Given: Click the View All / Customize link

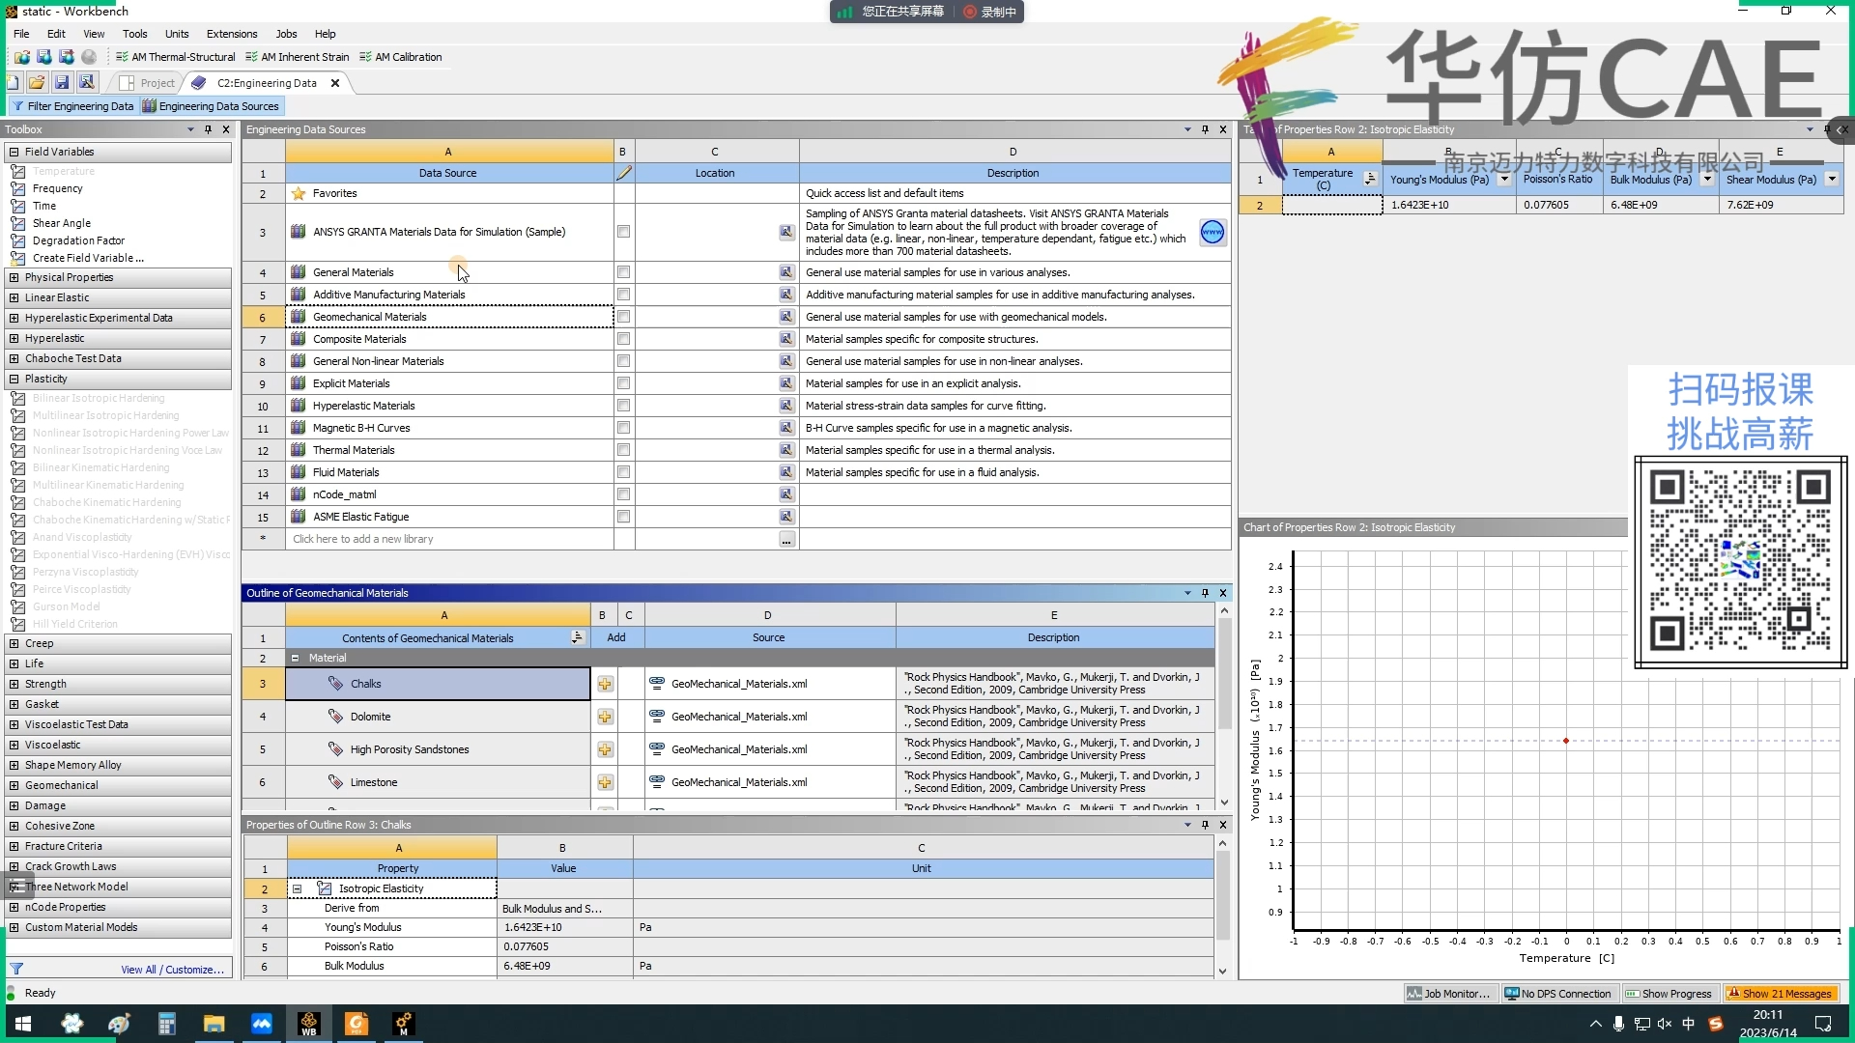Looking at the screenshot, I should click(x=172, y=970).
